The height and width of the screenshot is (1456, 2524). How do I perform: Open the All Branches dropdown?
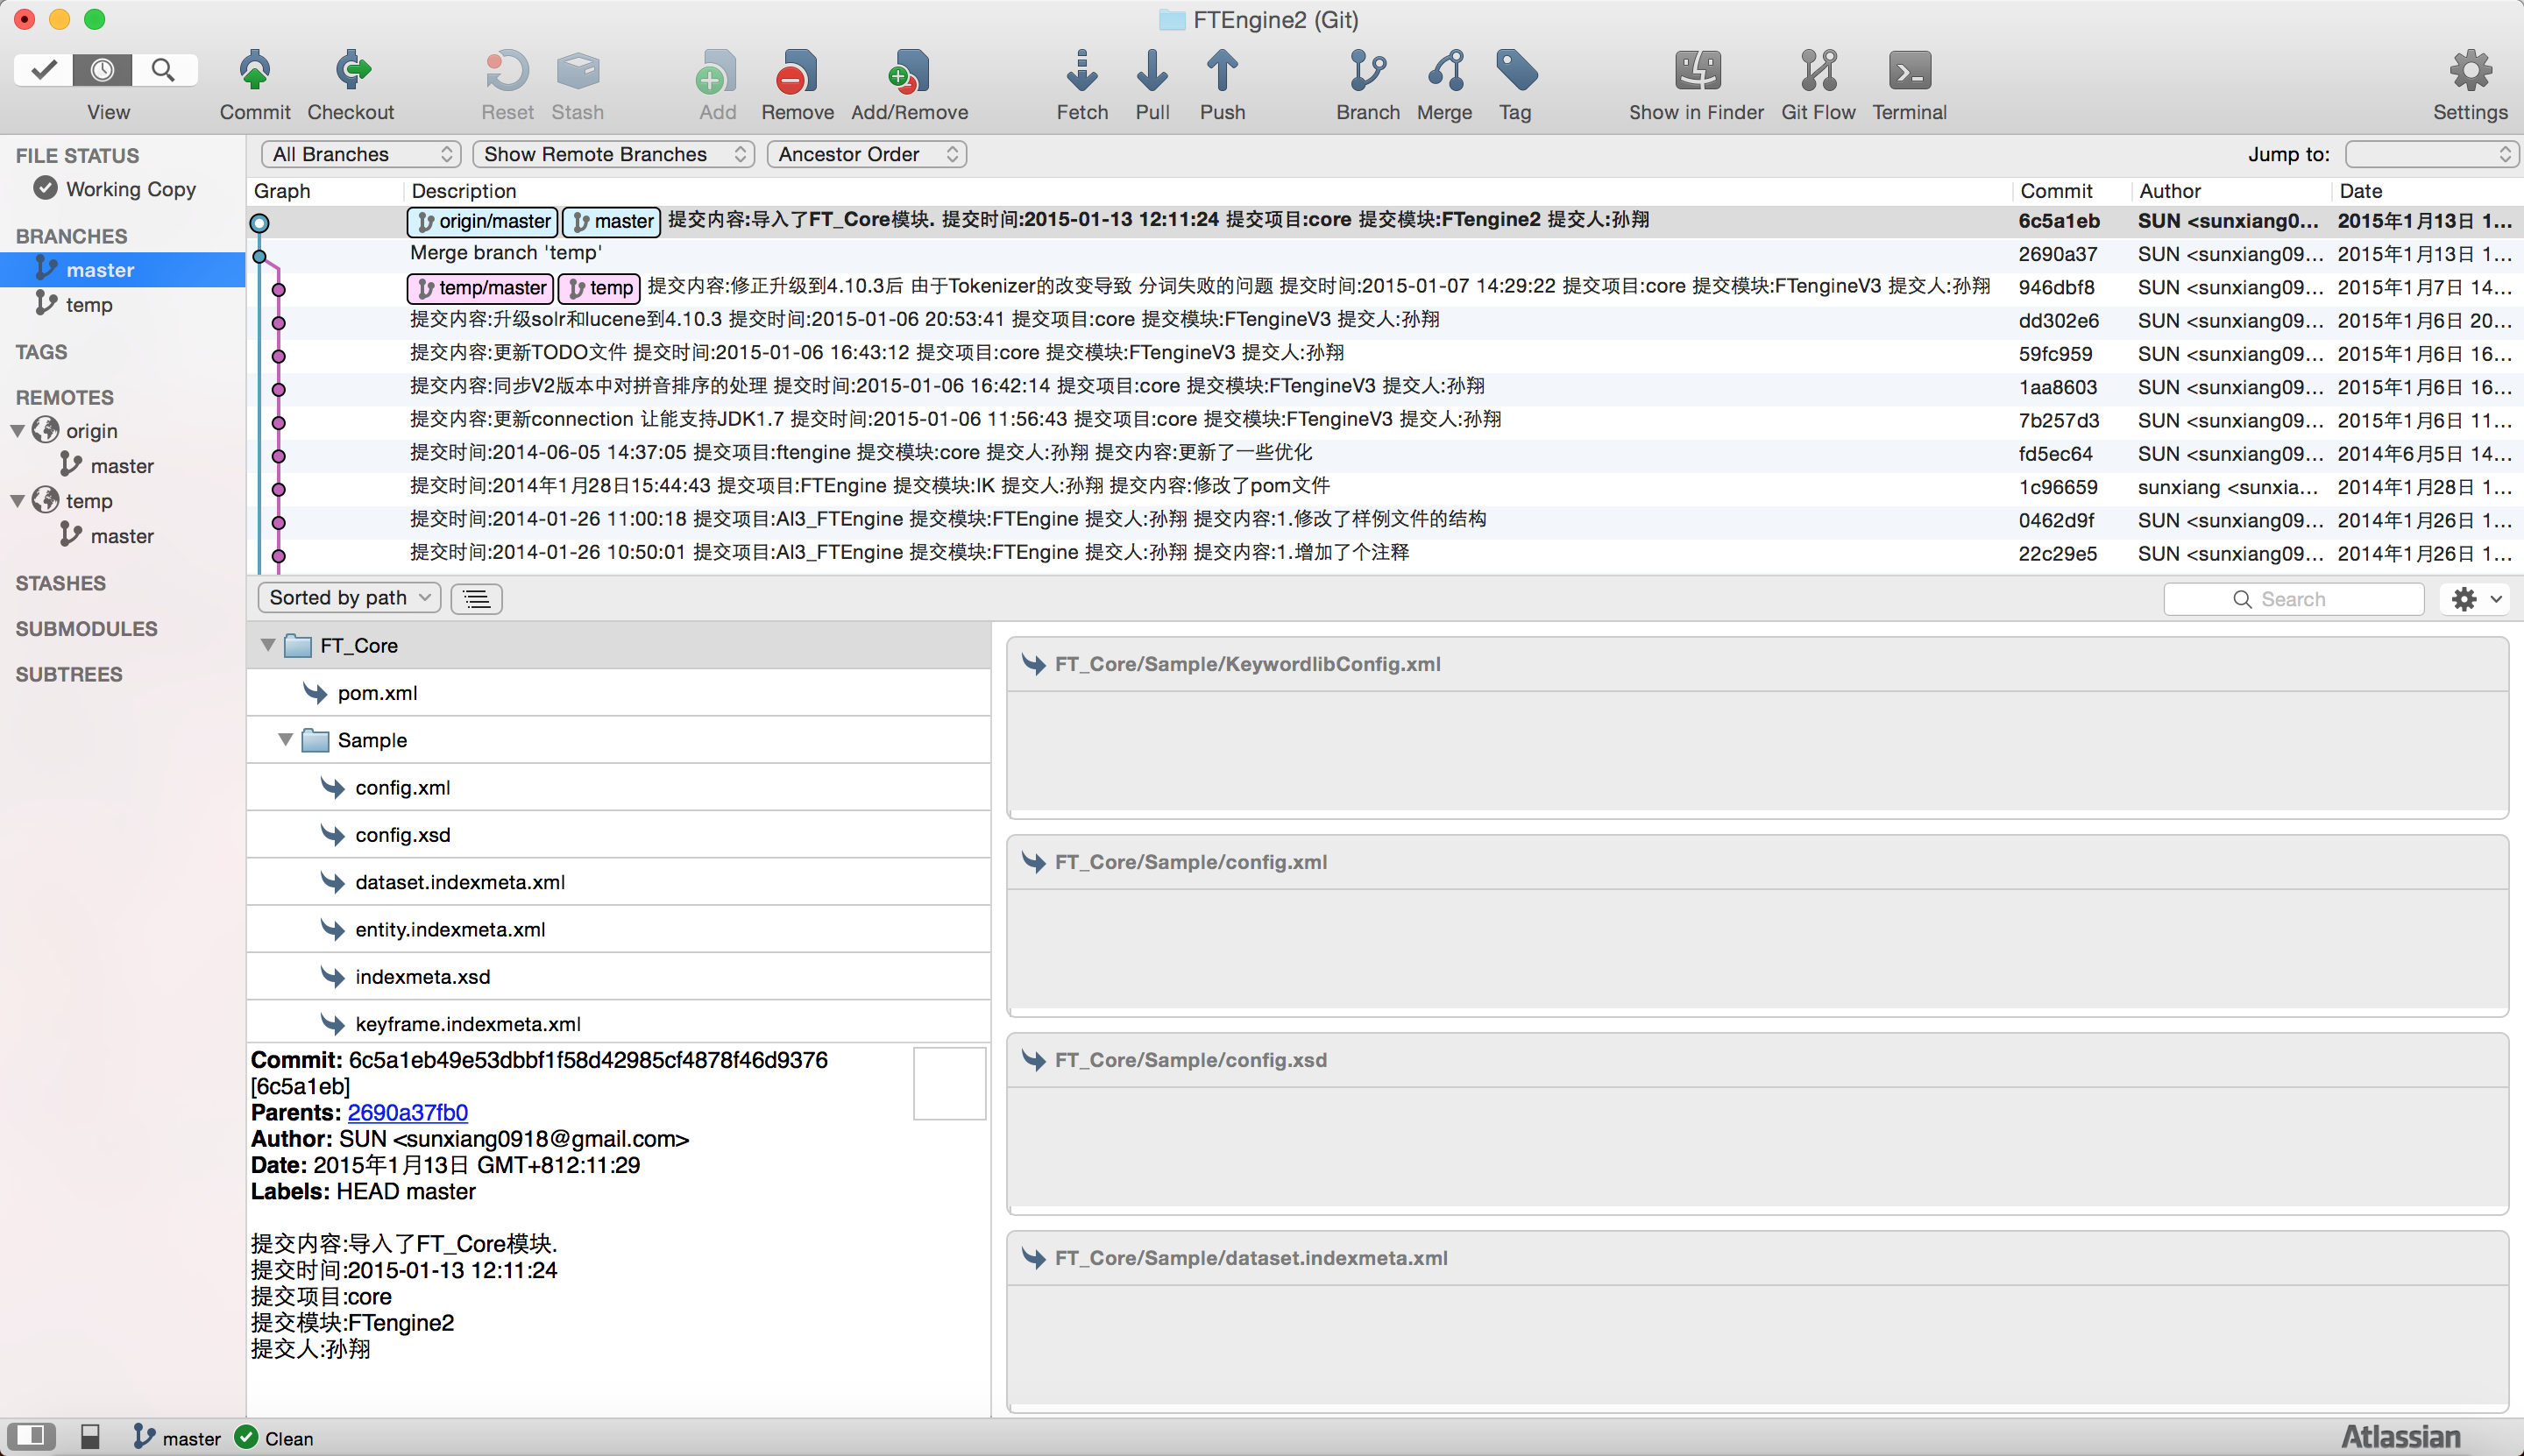tap(361, 154)
